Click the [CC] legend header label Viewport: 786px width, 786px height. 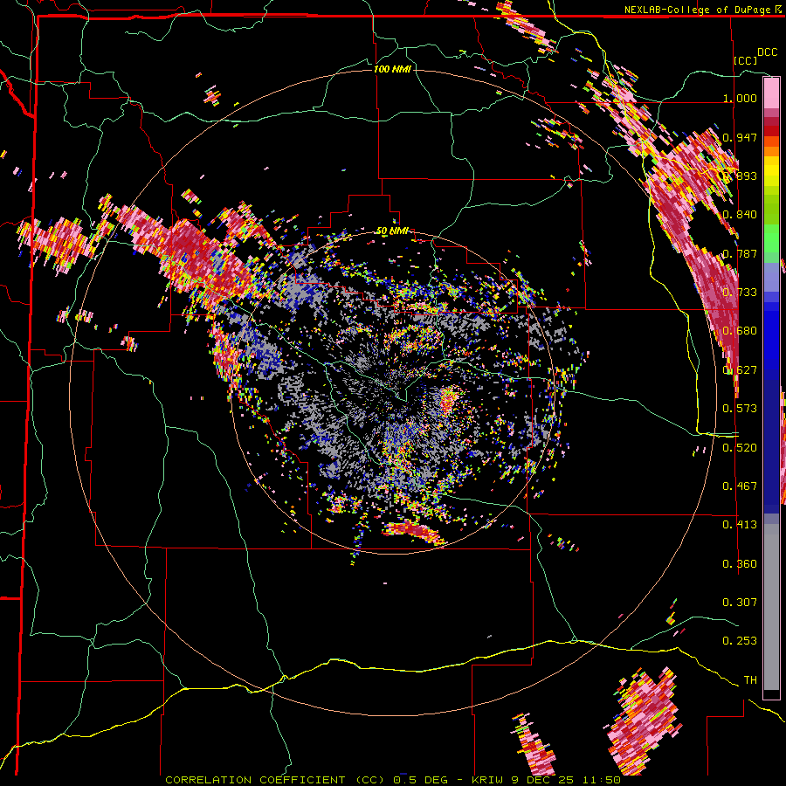coord(745,60)
